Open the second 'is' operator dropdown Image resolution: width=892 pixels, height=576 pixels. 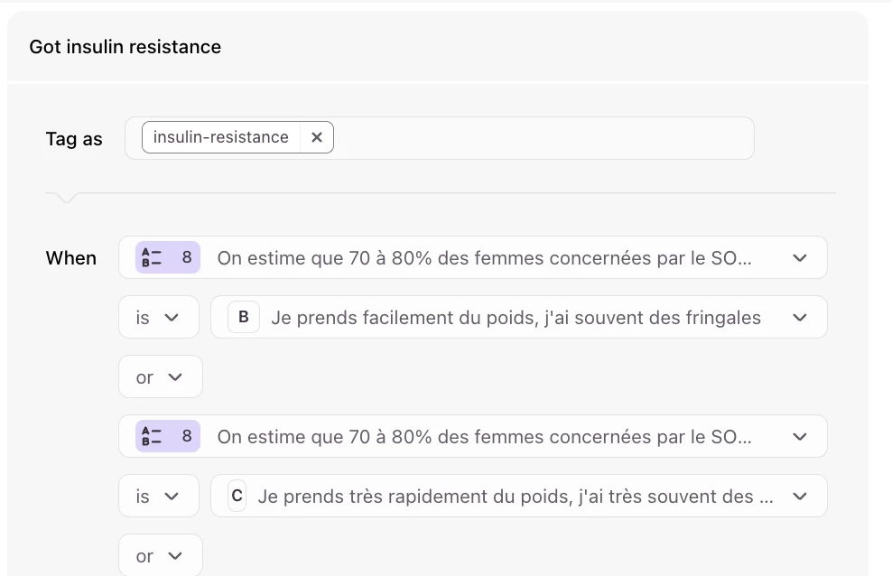click(158, 497)
